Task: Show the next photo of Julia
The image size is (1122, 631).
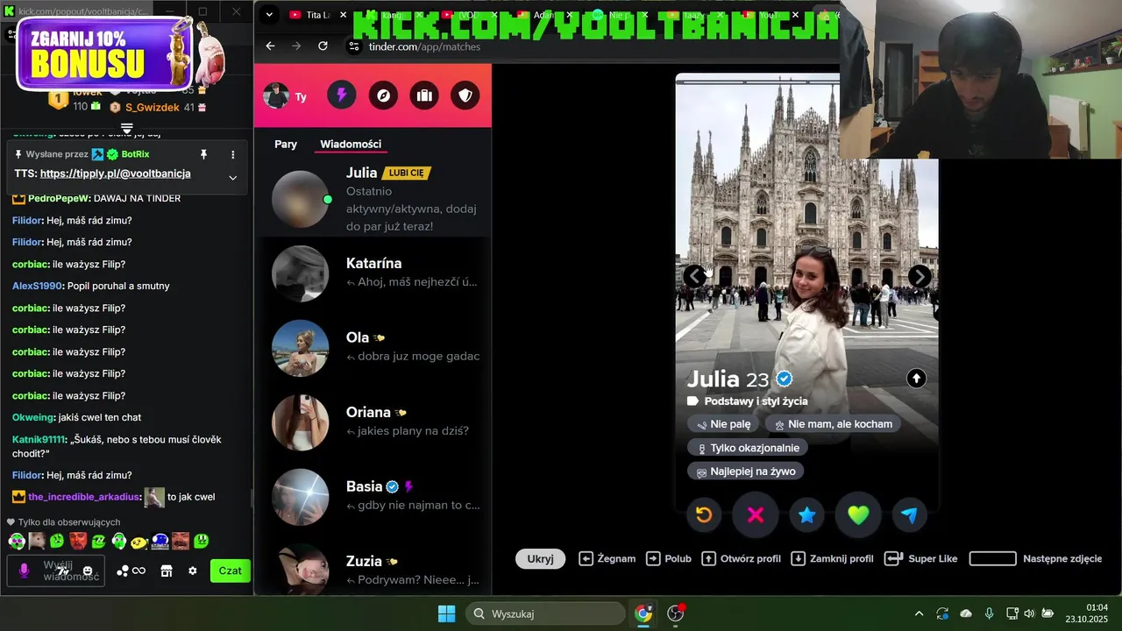Action: tap(920, 276)
